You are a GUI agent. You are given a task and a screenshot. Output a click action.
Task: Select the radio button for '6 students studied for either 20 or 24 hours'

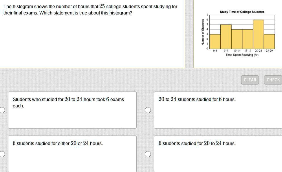(x=2, y=154)
